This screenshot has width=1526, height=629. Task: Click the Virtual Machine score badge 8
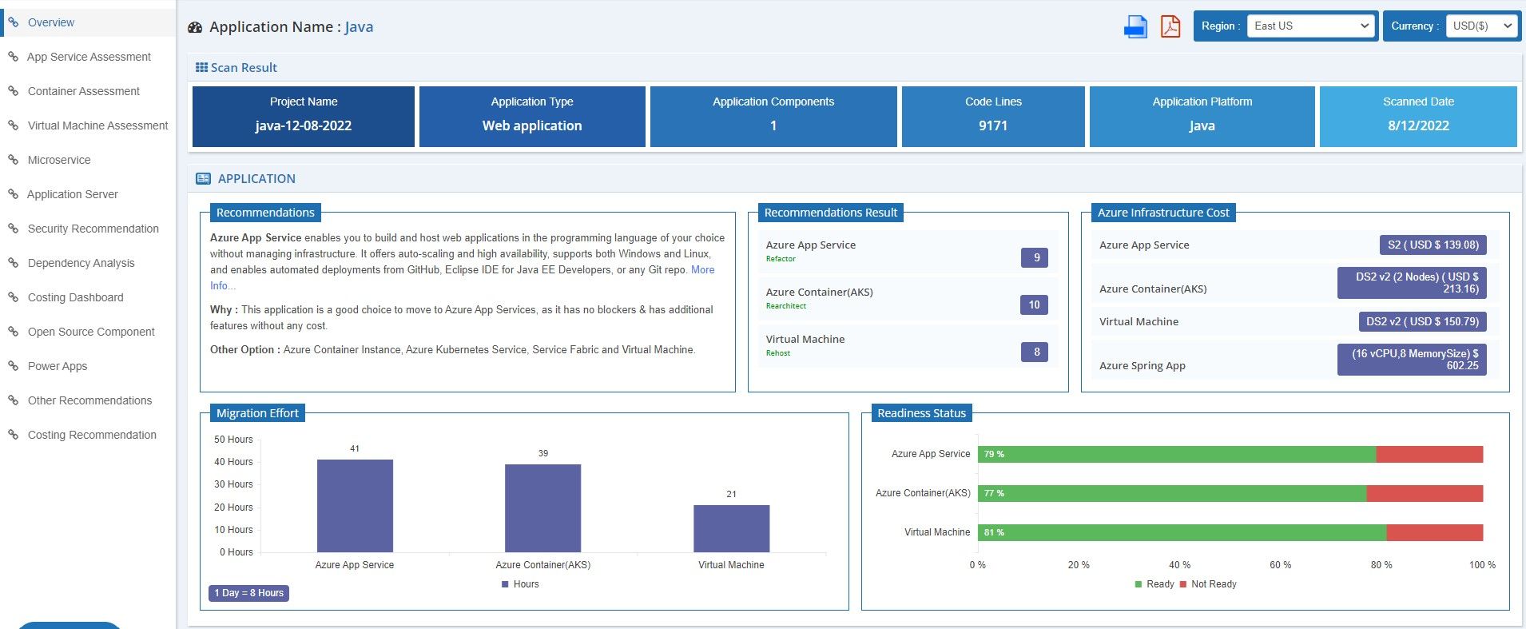click(1035, 352)
